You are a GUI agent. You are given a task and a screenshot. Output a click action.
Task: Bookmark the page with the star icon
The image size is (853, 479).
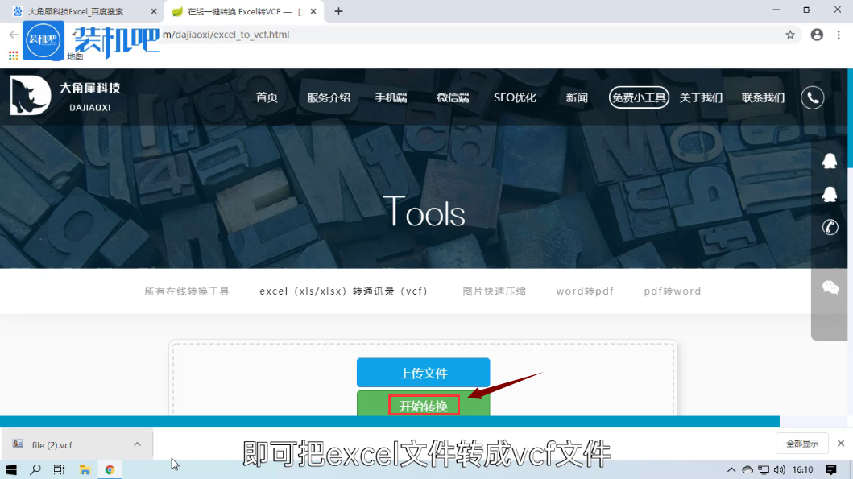[790, 35]
